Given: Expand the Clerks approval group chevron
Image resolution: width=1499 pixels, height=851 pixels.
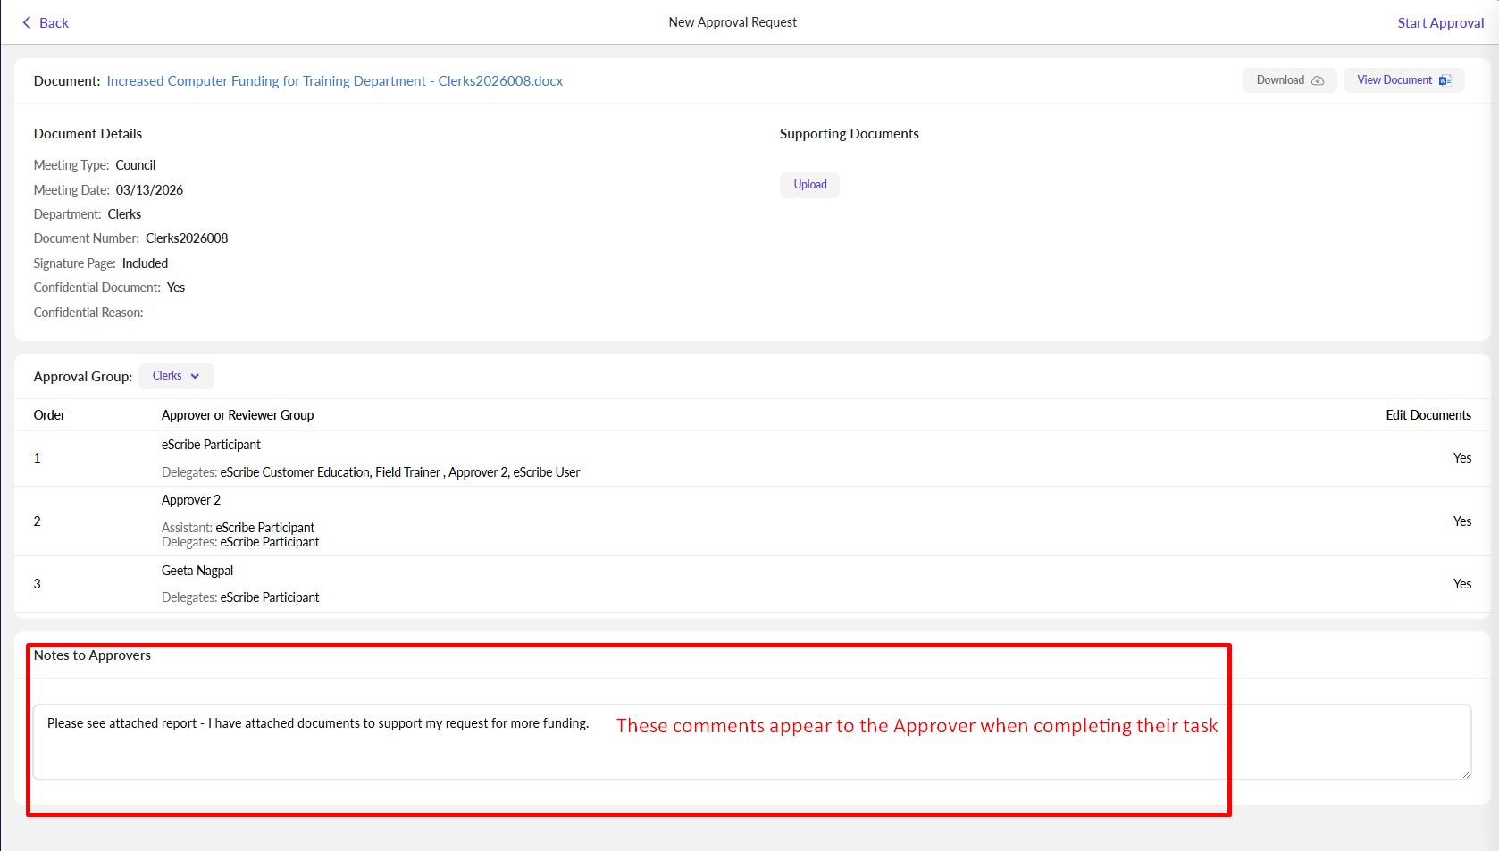Looking at the screenshot, I should click(x=195, y=376).
